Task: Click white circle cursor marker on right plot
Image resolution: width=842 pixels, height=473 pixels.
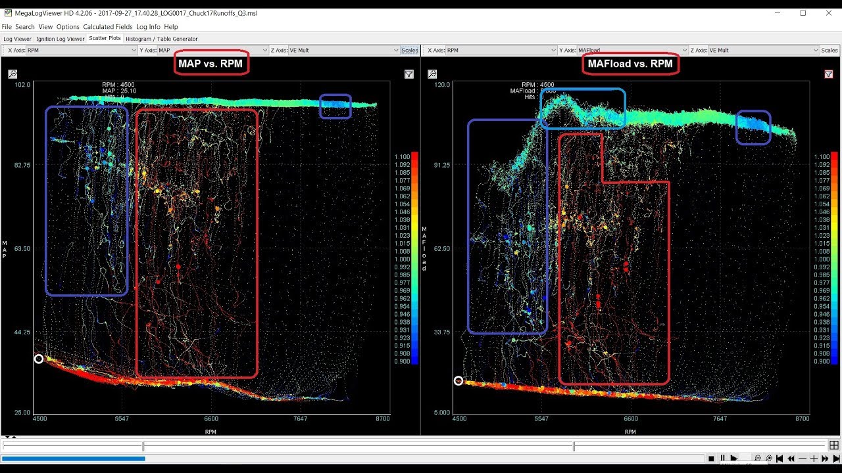Action: click(x=458, y=381)
